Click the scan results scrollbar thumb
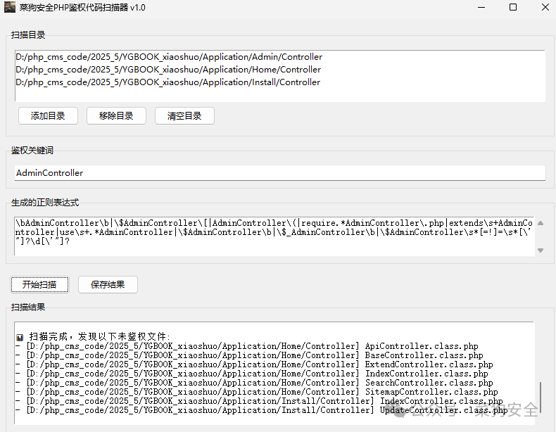Viewport: 556px width, 432px height. [541, 396]
